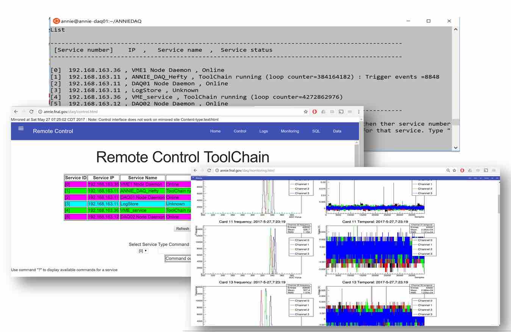Click the 192.168.163.12 IP cell in service table
Screen dimensions: 511x332
(x=103, y=217)
